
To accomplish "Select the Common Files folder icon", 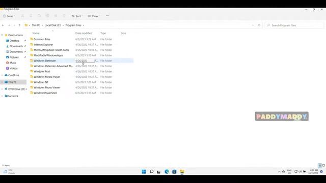I will coord(32,39).
